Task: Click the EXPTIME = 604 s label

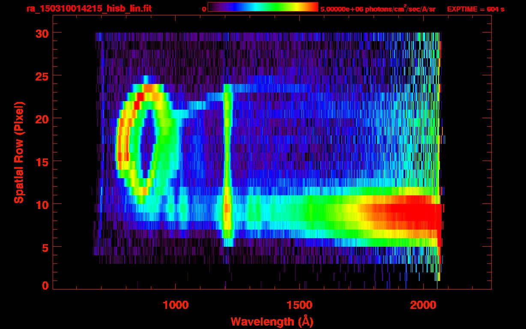Action: click(x=475, y=9)
